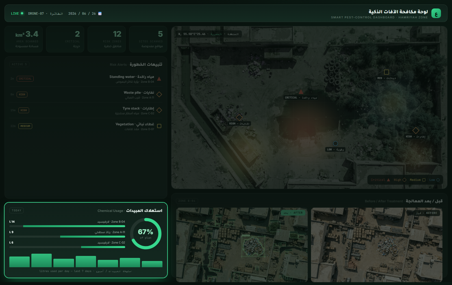The image size is (452, 285).
Task: Click the LIVE text in the header
Action: point(15,14)
